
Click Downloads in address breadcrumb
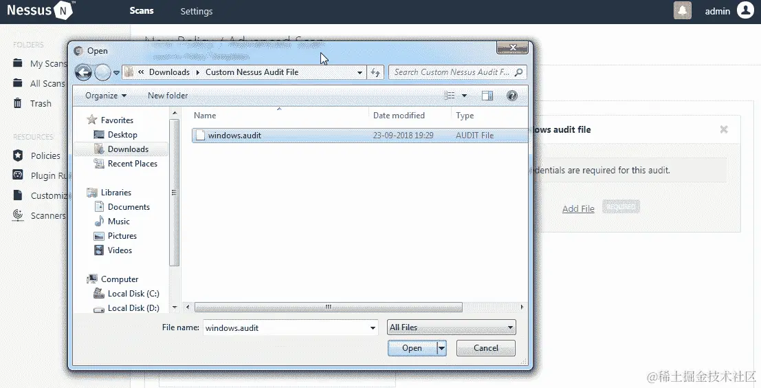coord(169,72)
